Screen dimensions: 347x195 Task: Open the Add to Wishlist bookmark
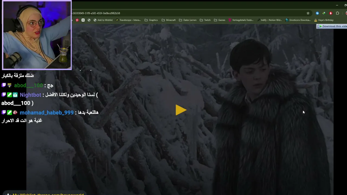click(103, 20)
